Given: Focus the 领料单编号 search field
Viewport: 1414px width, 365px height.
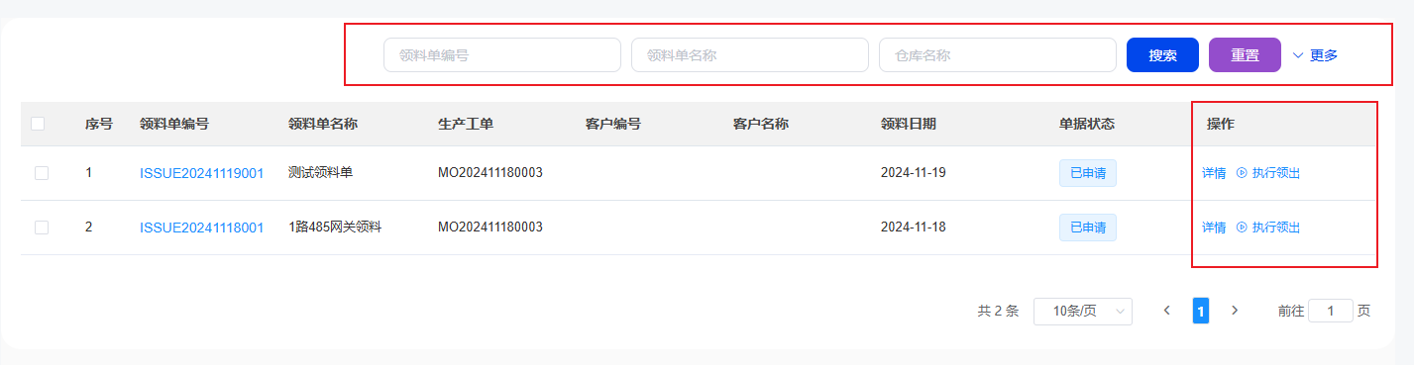Looking at the screenshot, I should pyautogui.click(x=502, y=55).
